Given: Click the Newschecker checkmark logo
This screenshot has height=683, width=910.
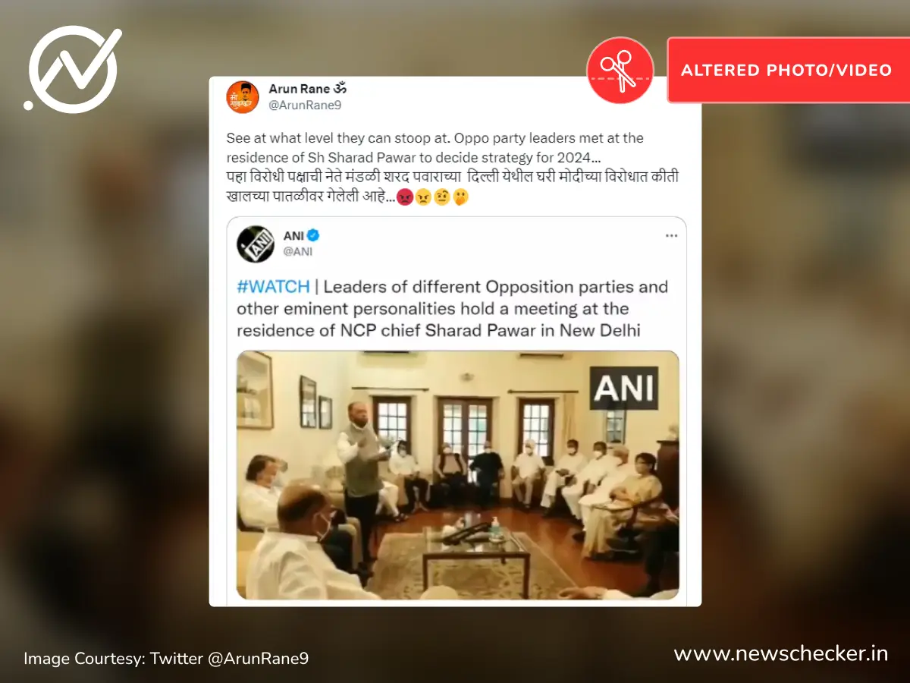Looking at the screenshot, I should tap(73, 69).
